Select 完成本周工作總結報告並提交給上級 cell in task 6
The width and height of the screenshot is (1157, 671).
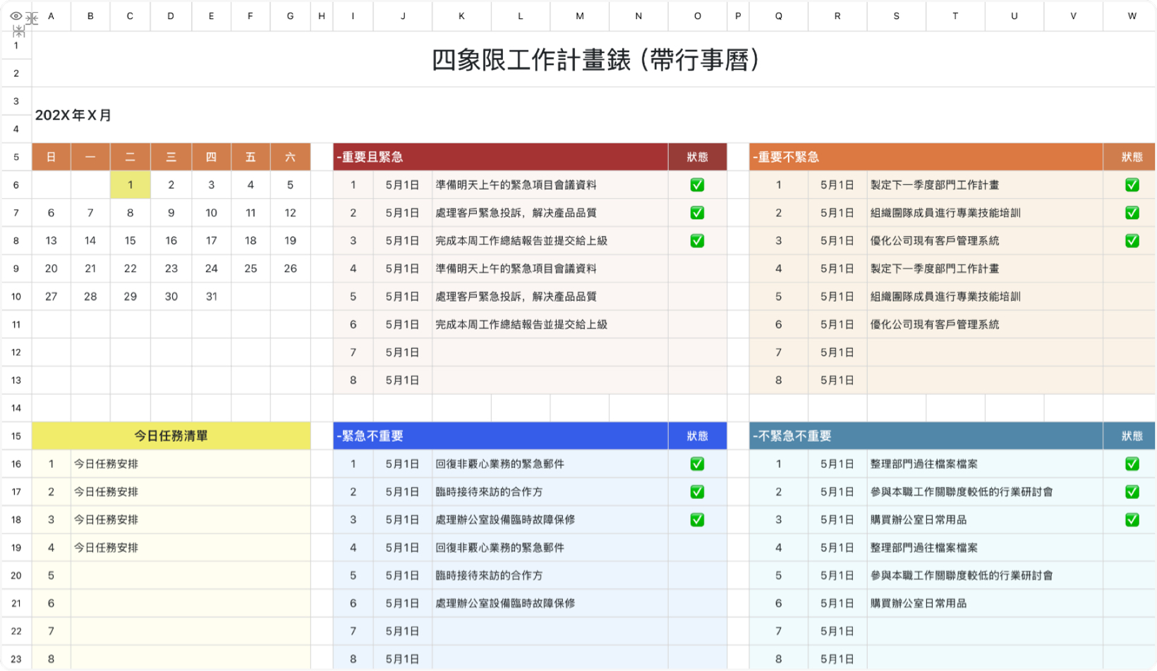[x=550, y=324]
